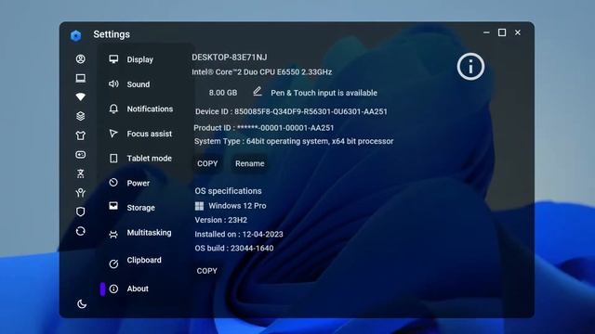595x334 pixels.
Task: Click the stacked layers icon in the sidebar
Action: [x=81, y=116]
